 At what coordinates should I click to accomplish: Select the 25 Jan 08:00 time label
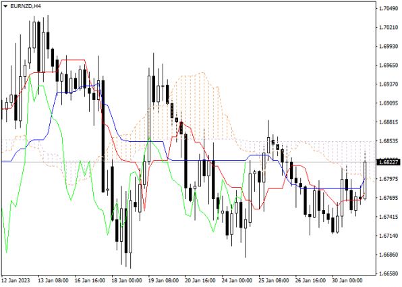point(274,280)
